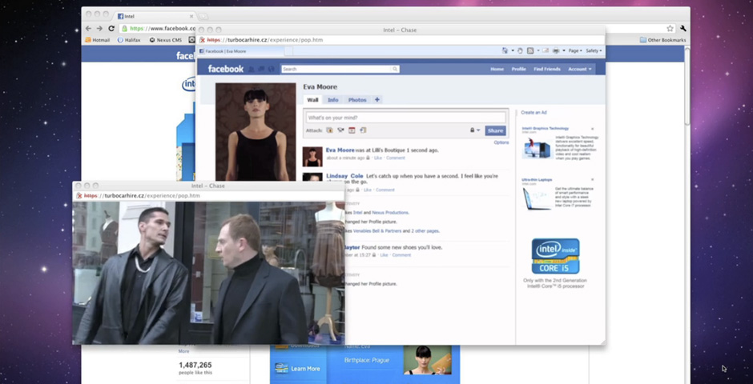
Task: Expand the Account dropdown
Action: [580, 69]
